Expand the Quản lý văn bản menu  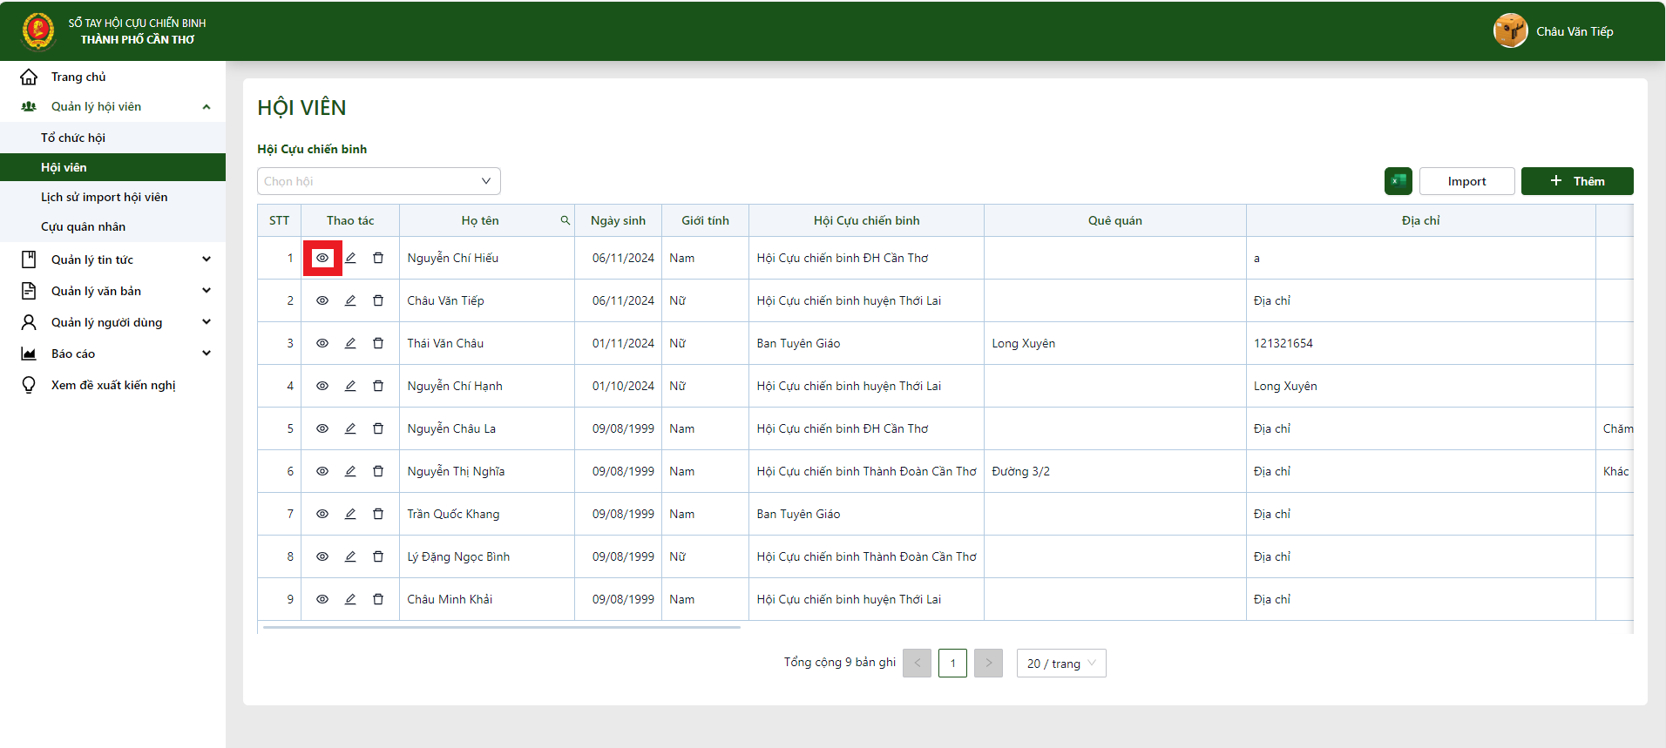pyautogui.click(x=113, y=291)
